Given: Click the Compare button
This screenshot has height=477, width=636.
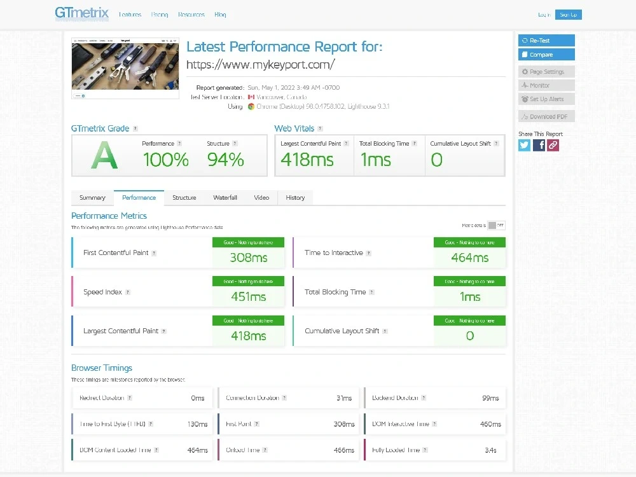Looking at the screenshot, I should point(546,54).
